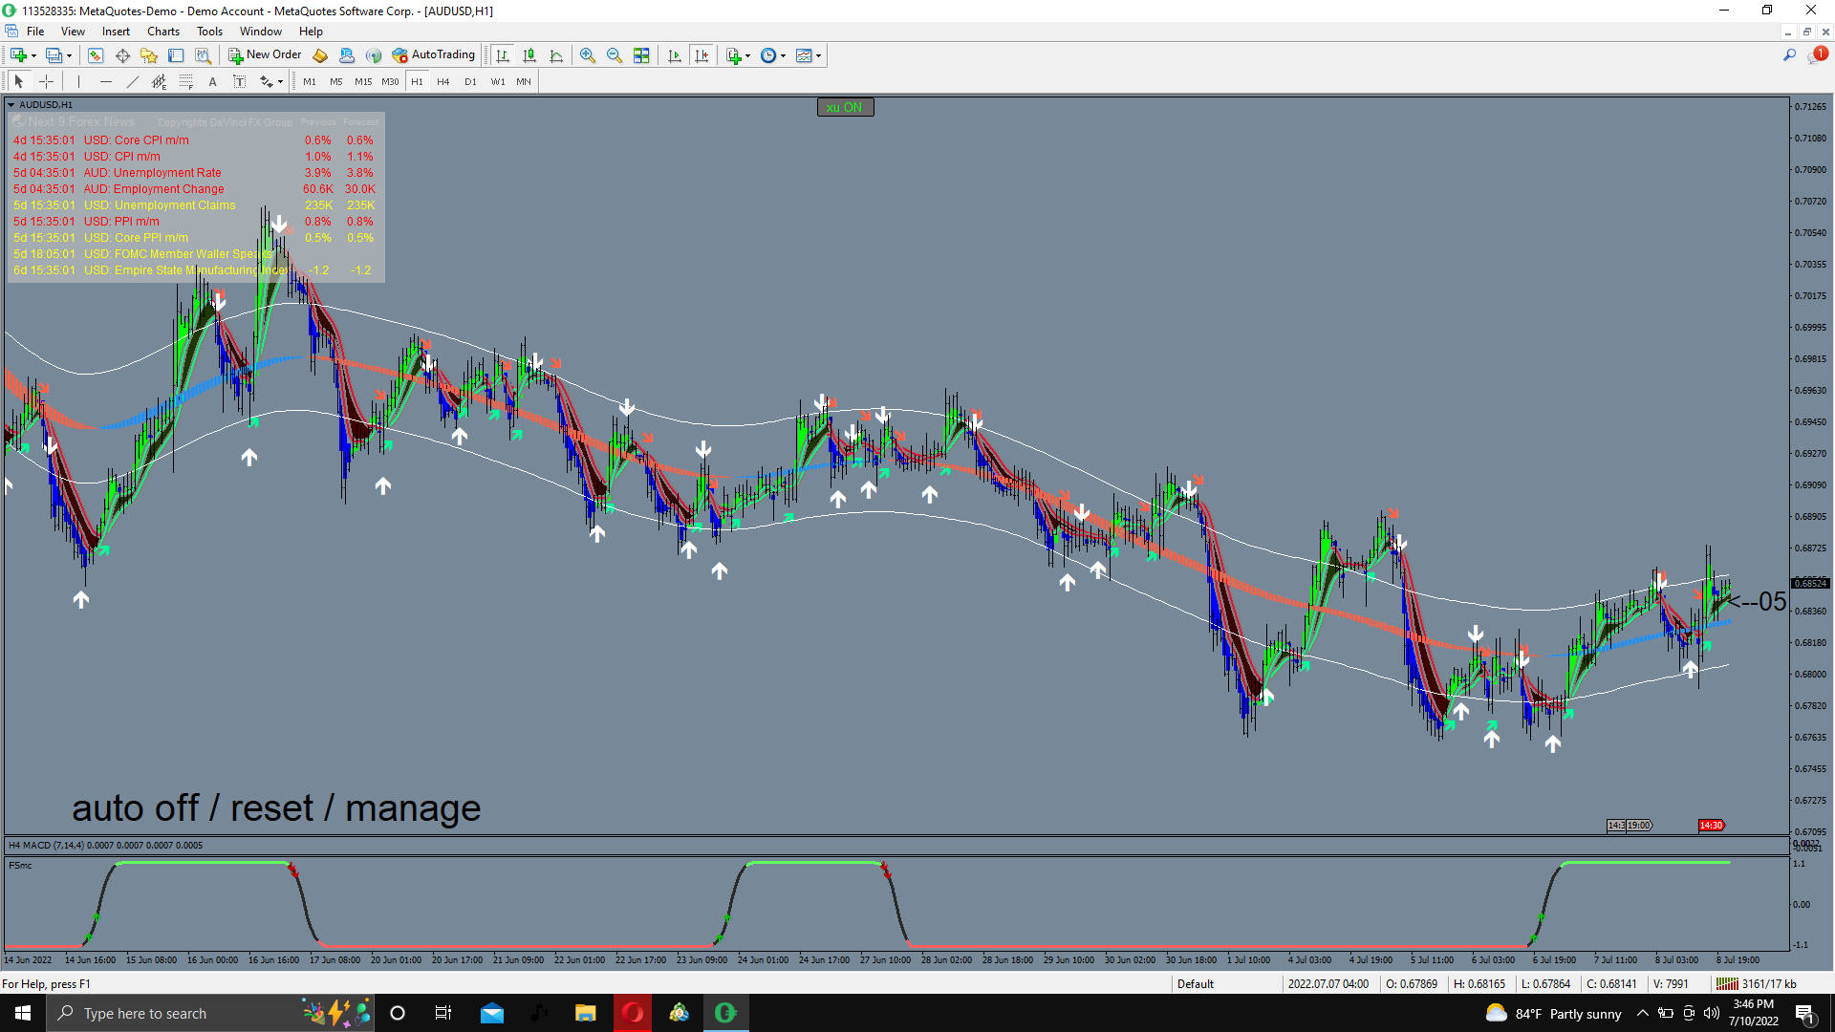The width and height of the screenshot is (1835, 1032).
Task: Click the Tile Windows icon
Action: click(x=641, y=55)
